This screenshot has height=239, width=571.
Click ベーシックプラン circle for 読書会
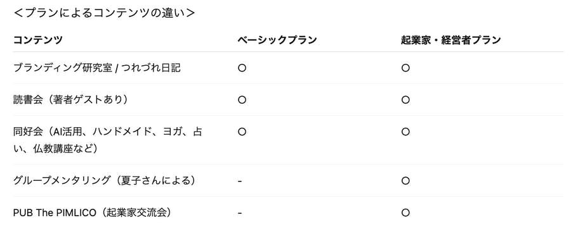point(242,100)
